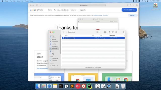Open the Finder menu in menu bar
This screenshot has height=90, width=161.
7,1
